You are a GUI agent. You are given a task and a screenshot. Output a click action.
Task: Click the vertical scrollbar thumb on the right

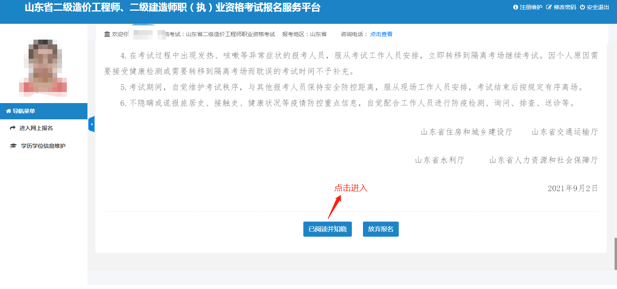[615, 254]
